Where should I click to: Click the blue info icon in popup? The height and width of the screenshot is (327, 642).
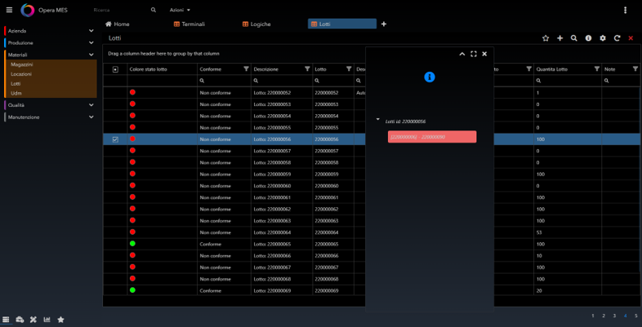coord(429,77)
